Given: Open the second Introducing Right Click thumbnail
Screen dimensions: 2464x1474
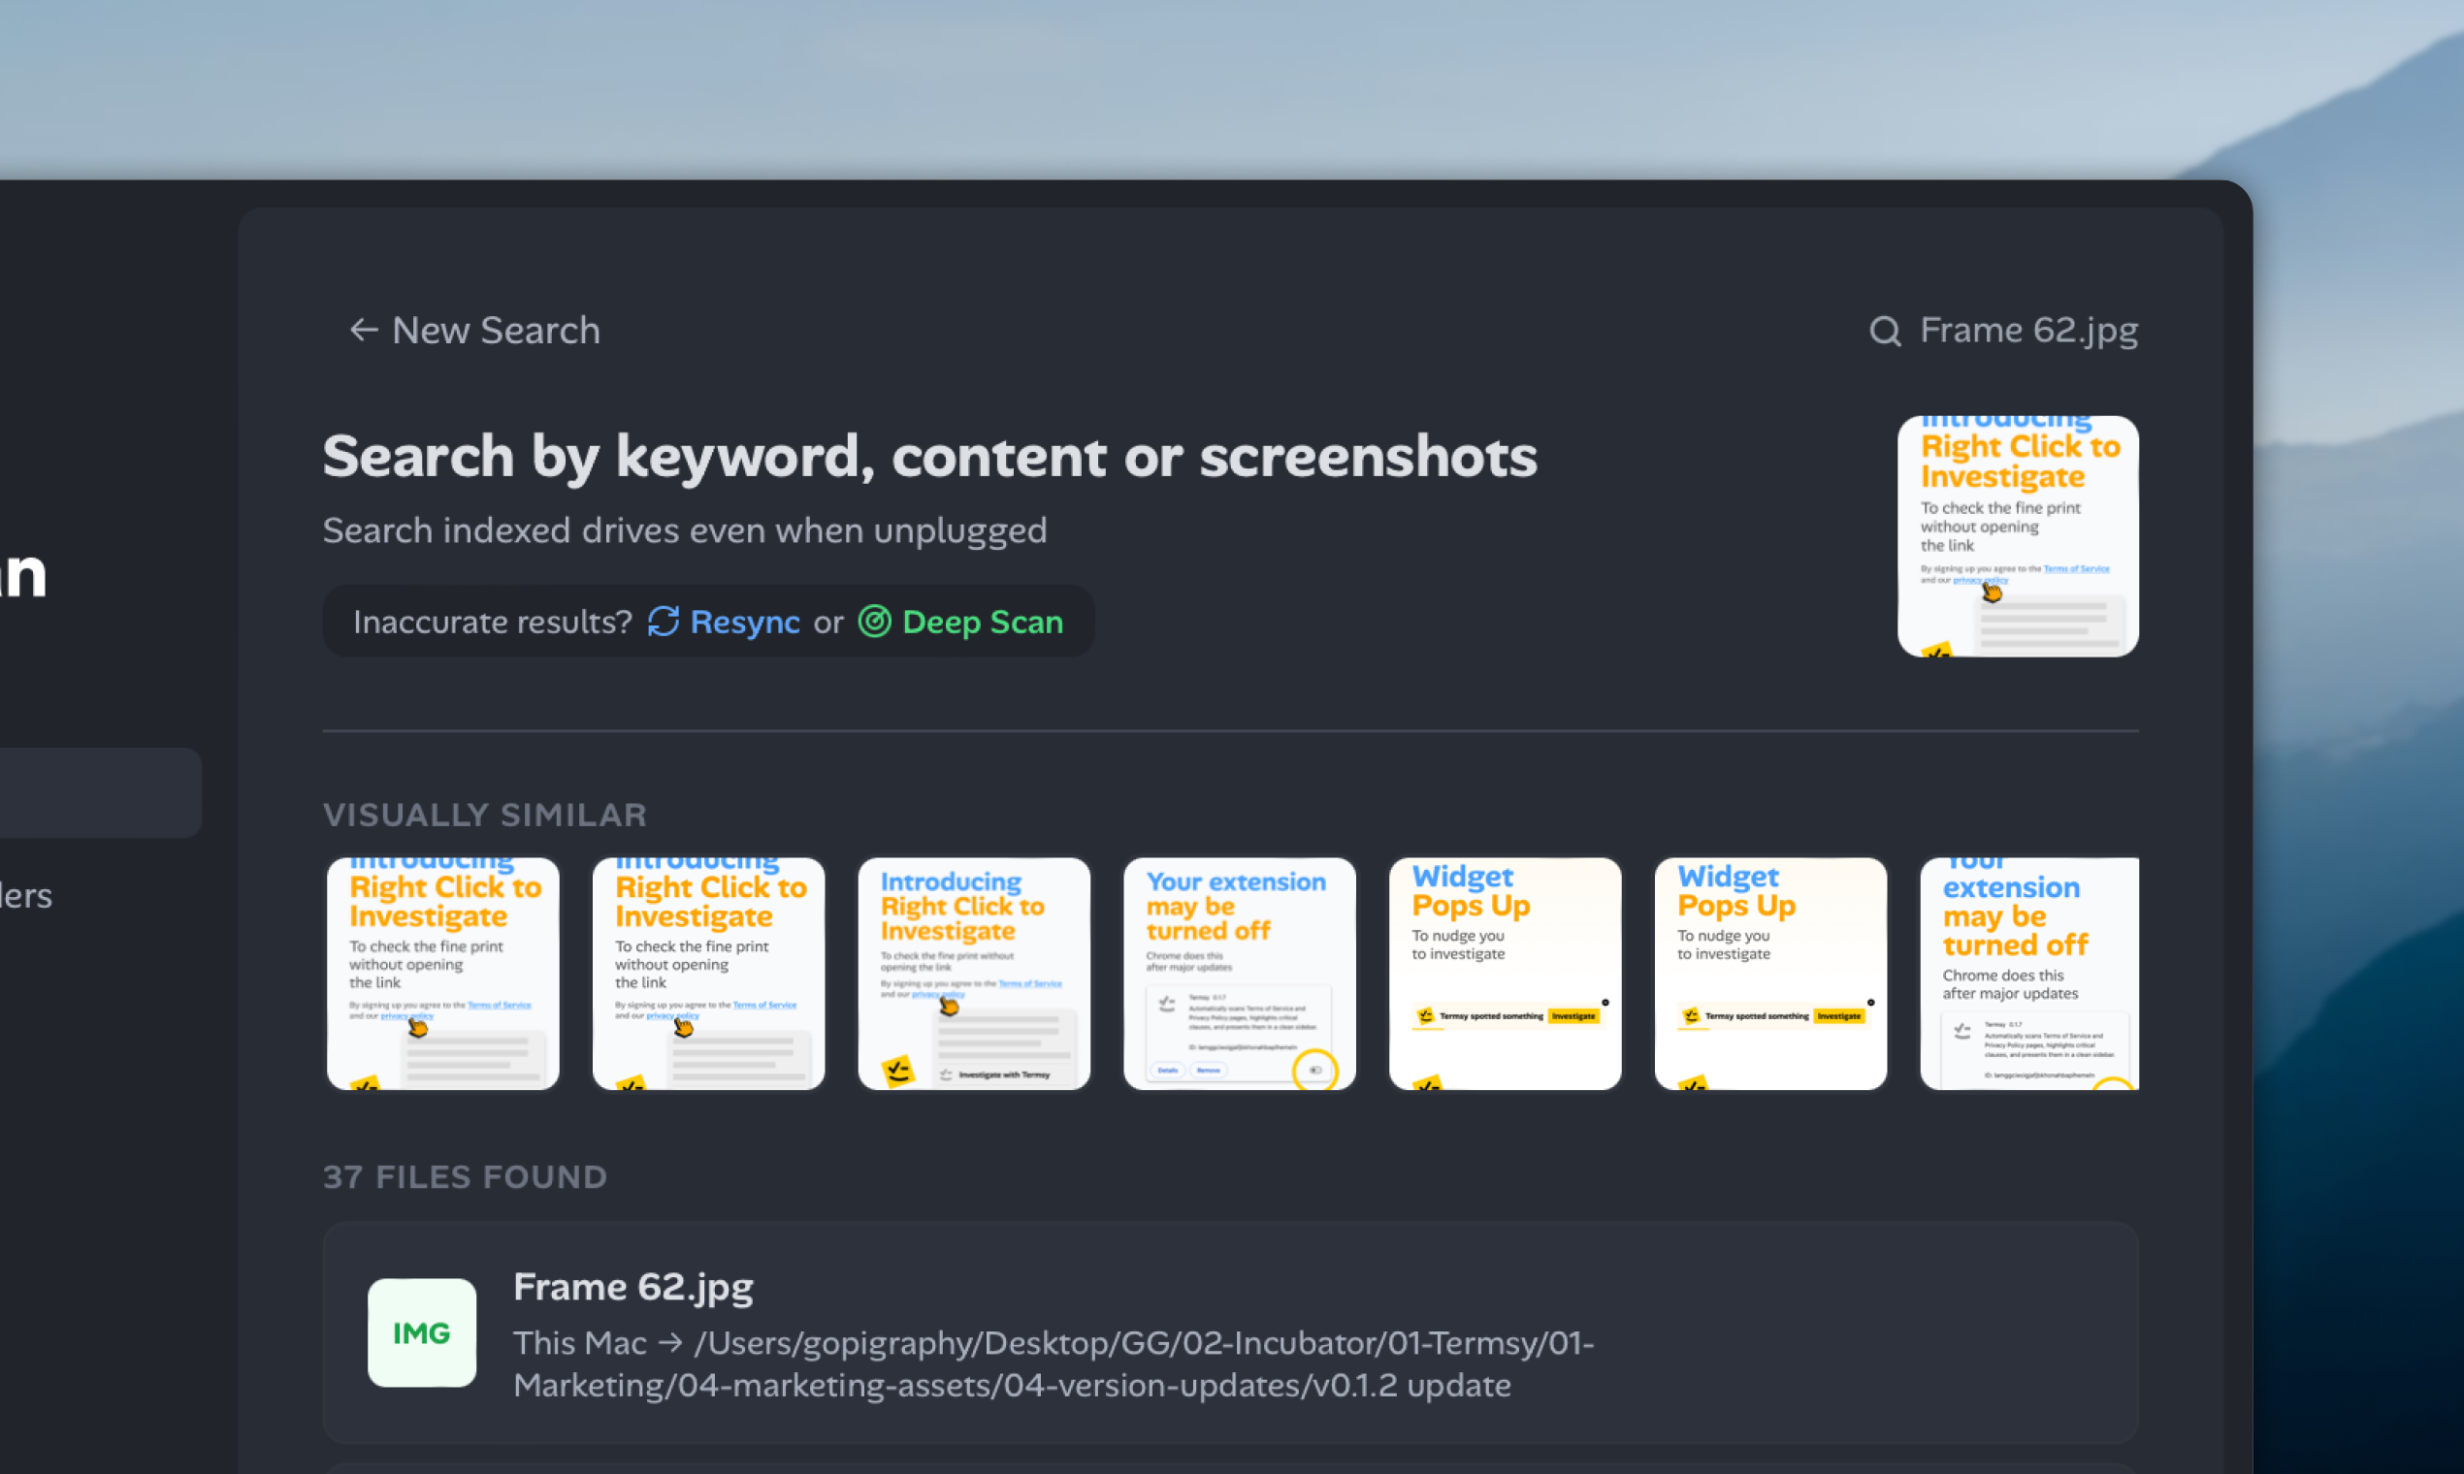Looking at the screenshot, I should click(x=707, y=974).
